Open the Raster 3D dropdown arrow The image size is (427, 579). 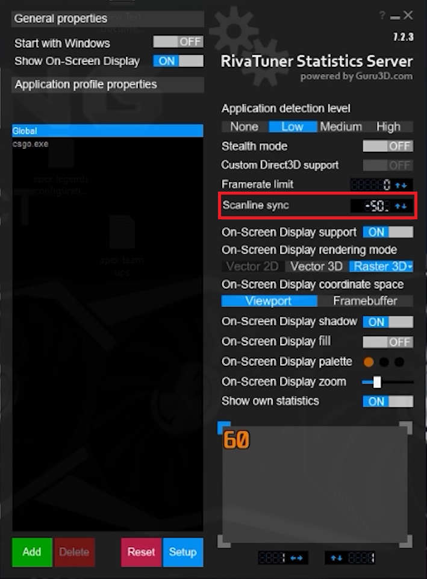click(410, 266)
